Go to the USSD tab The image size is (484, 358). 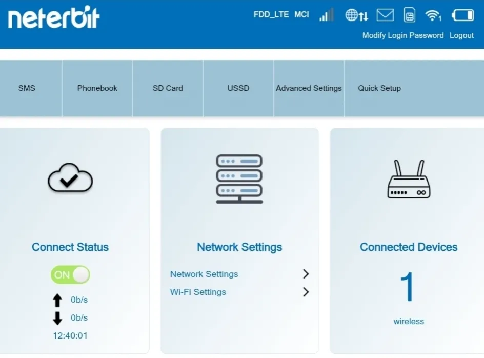pyautogui.click(x=238, y=88)
